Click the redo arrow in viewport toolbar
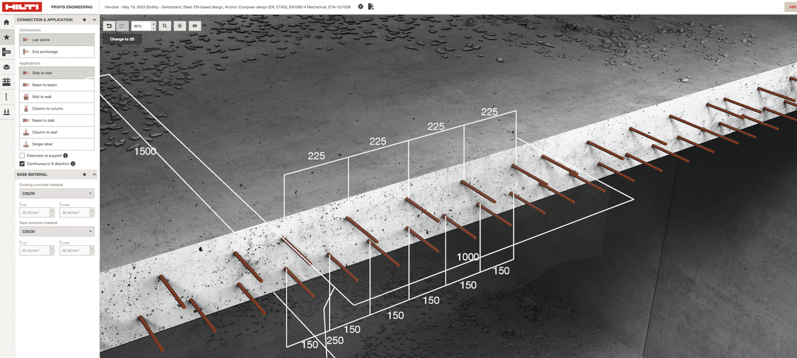Viewport: 797px width, 358px height. [122, 26]
